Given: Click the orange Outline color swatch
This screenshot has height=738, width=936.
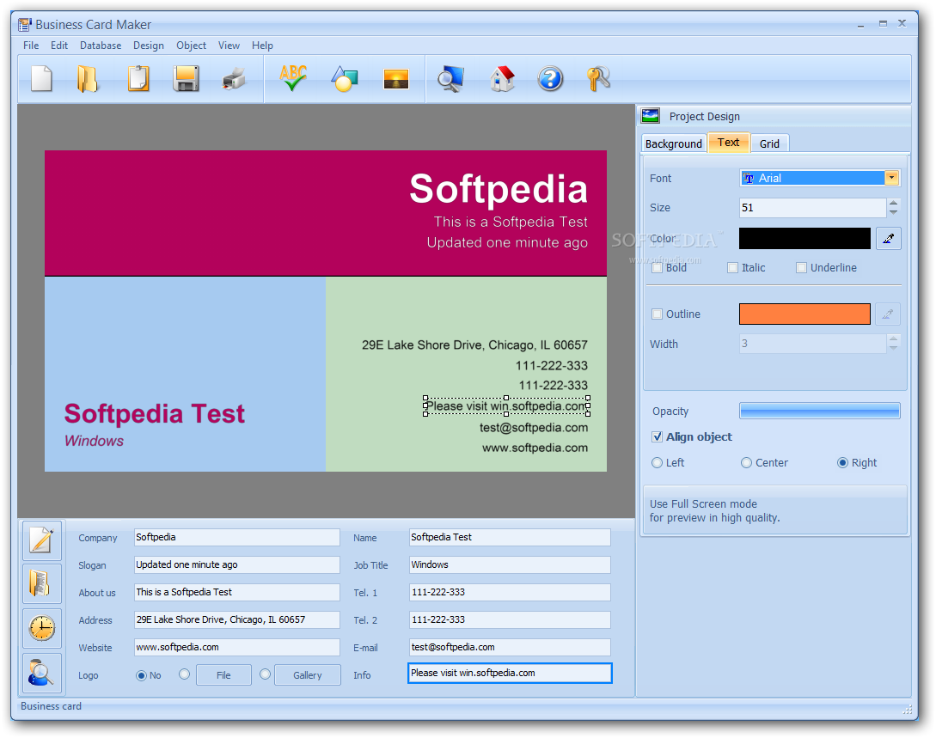Looking at the screenshot, I should [x=804, y=314].
